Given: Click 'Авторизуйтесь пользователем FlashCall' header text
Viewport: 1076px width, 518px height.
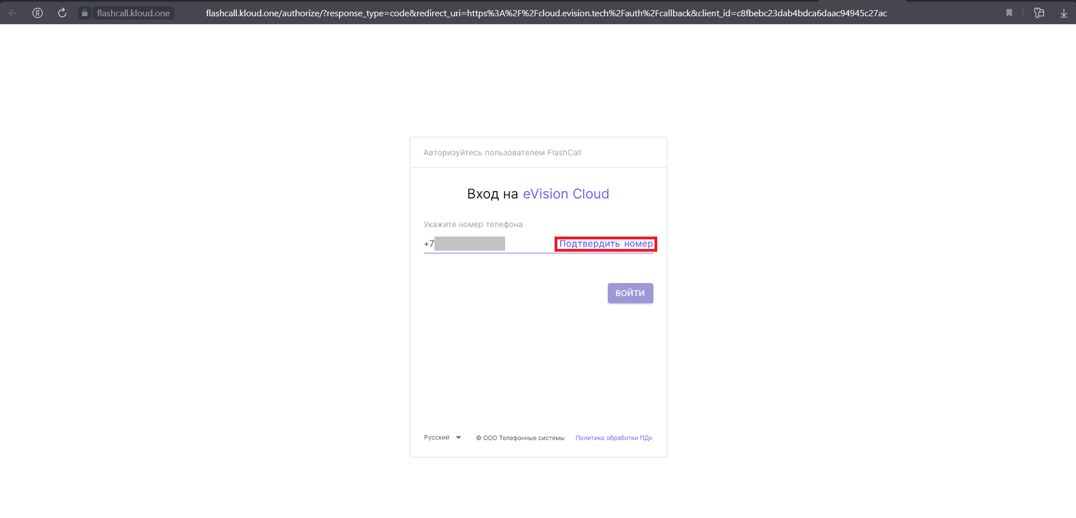Looking at the screenshot, I should [x=502, y=152].
